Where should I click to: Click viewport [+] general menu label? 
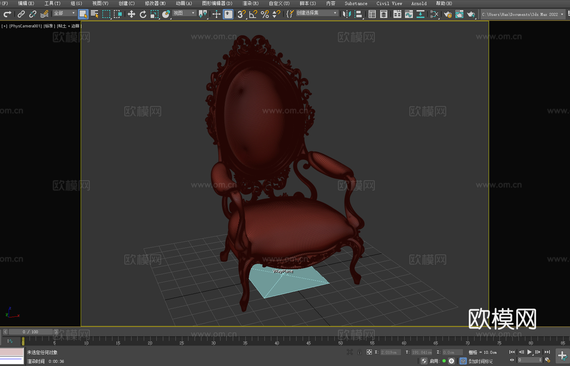pos(4,26)
